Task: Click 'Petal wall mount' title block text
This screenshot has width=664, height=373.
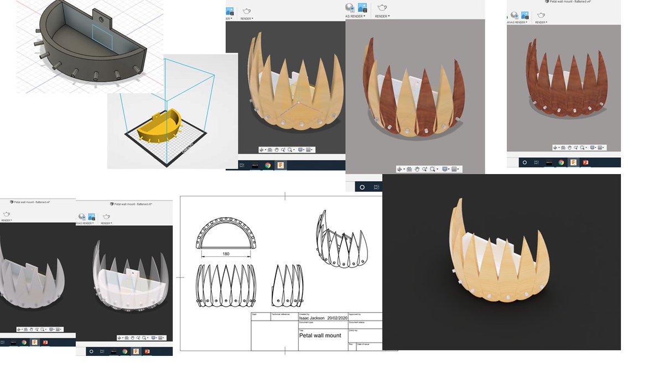Action: coord(320,335)
